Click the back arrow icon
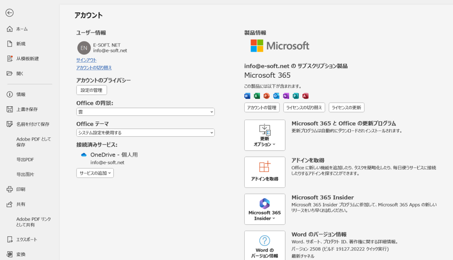Image resolution: width=453 pixels, height=260 pixels. (10, 13)
